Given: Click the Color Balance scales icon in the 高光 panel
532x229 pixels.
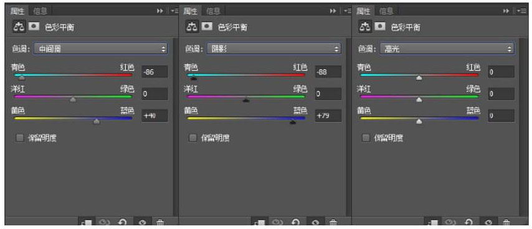Looking at the screenshot, I should (x=364, y=26).
